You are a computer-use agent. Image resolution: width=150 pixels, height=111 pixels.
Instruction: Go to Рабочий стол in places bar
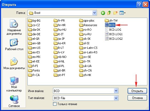coord(14,45)
